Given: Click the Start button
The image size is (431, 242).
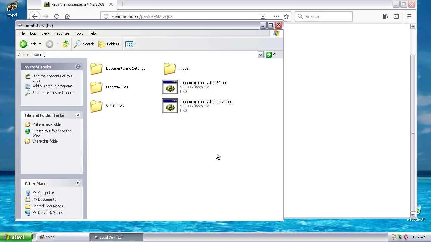Looking at the screenshot, I should (x=16, y=237).
